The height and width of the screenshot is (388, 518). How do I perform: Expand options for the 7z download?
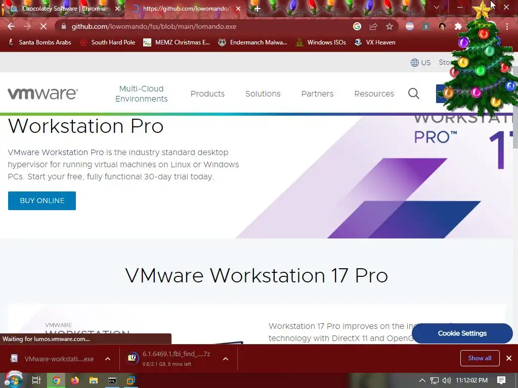point(226,359)
